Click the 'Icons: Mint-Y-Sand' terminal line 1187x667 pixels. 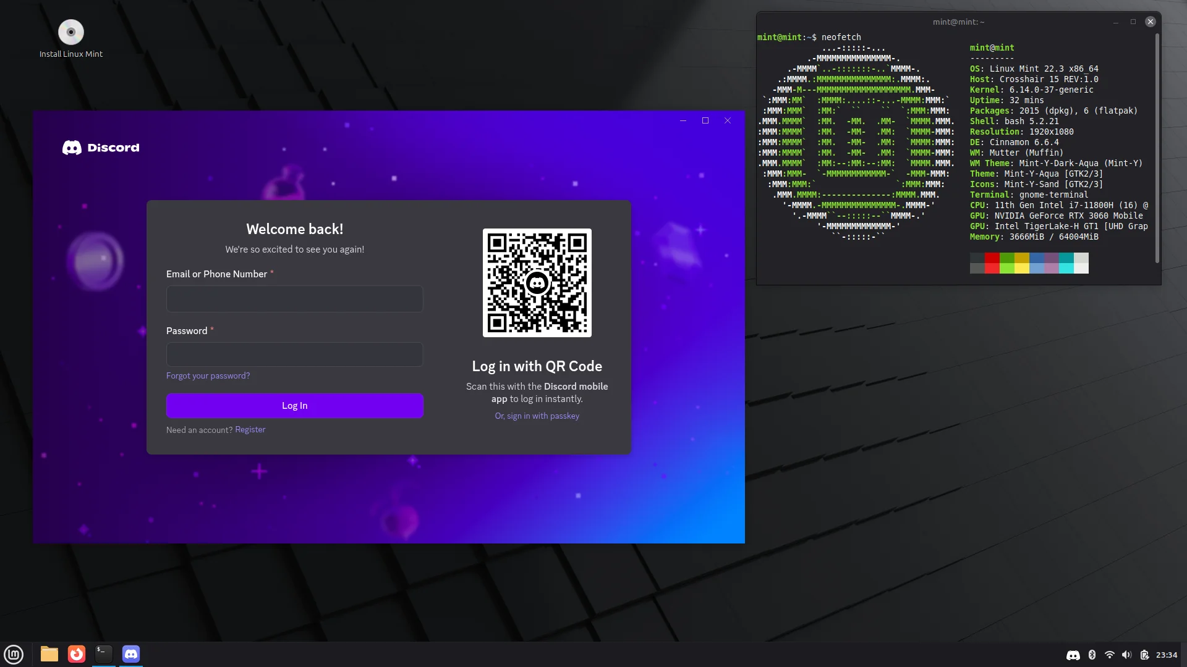tap(1037, 184)
